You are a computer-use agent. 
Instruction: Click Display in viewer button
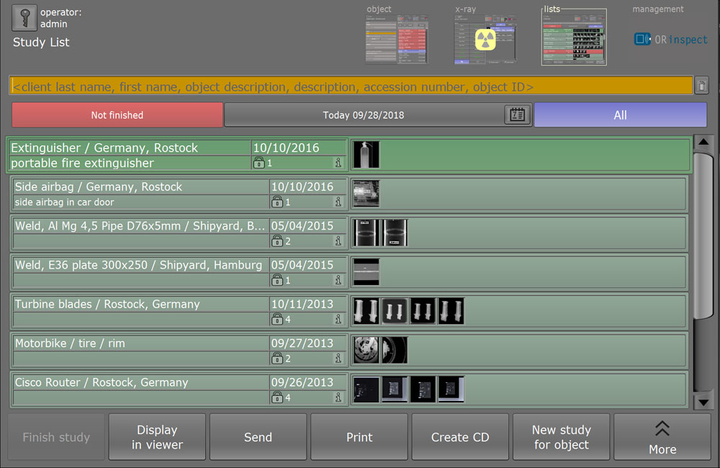click(157, 437)
